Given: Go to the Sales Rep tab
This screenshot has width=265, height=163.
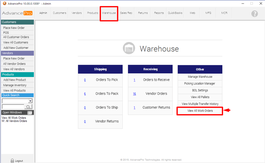Looking at the screenshot, I should pyautogui.click(x=126, y=13).
